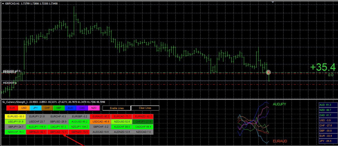This screenshot has width=338, height=146.
Task: Select the GBPJPY:24.7 pair cell
Action: tap(15, 127)
